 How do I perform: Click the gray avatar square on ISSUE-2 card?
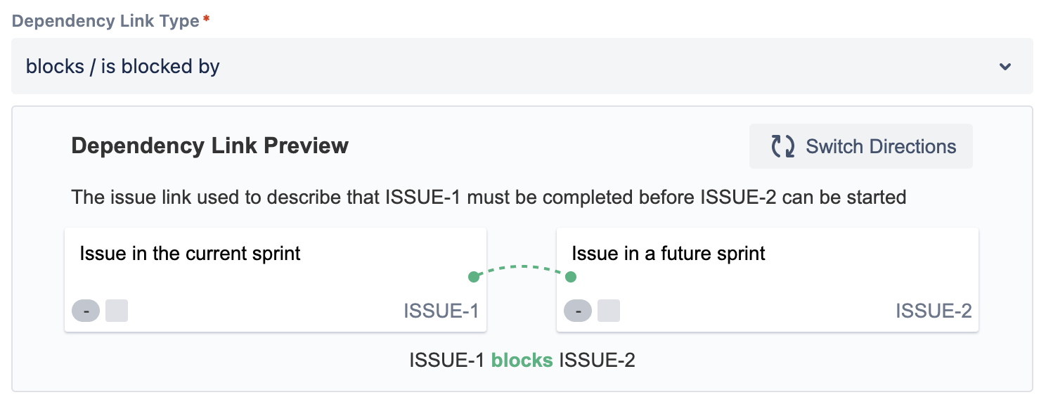click(609, 311)
